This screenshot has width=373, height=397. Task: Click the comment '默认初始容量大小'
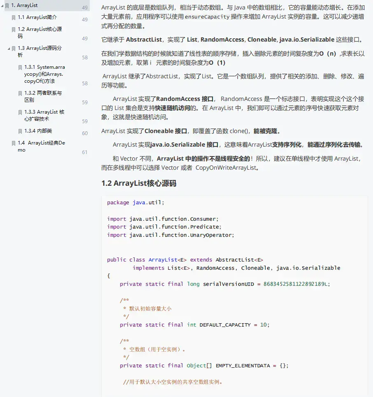pos(150,308)
